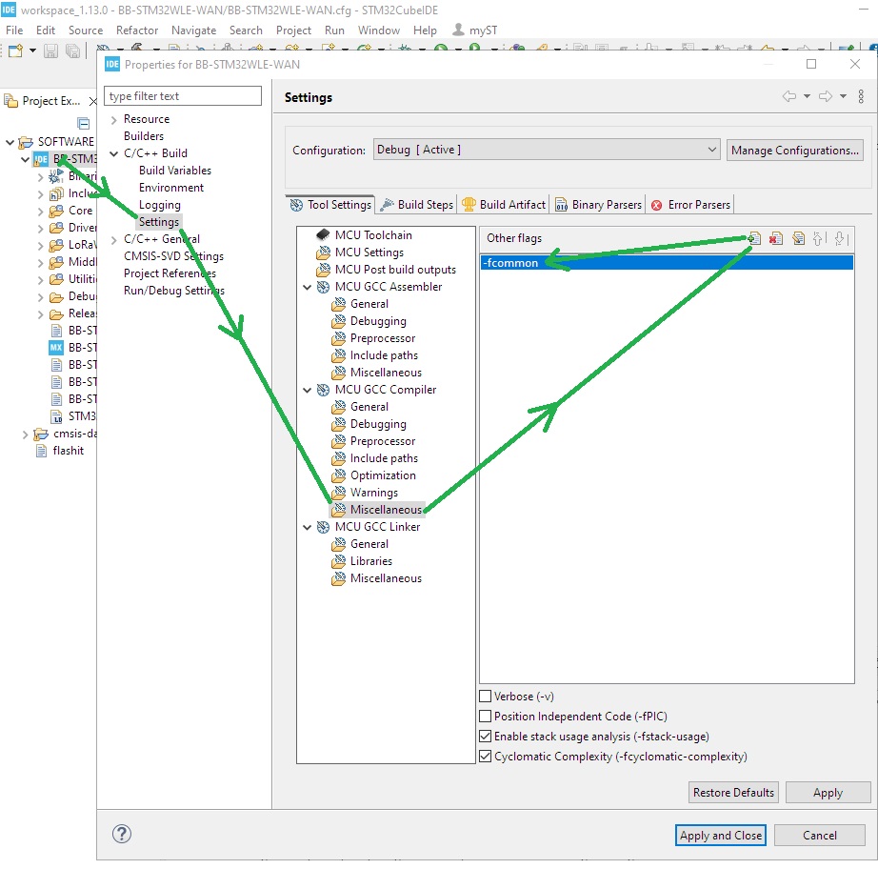This screenshot has width=878, height=869.
Task: Open the myST account menu
Action: click(x=475, y=30)
